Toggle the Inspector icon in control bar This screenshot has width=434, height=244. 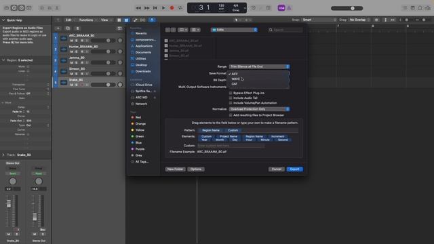[x=14, y=8]
